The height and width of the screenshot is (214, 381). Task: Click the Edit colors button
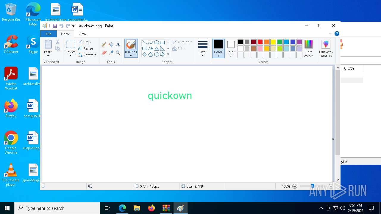click(309, 49)
